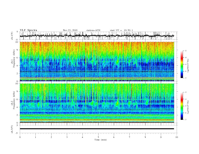The height and width of the screenshot is (154, 199).
Task: Click time axis tick label "4"
Action: tap(83, 137)
